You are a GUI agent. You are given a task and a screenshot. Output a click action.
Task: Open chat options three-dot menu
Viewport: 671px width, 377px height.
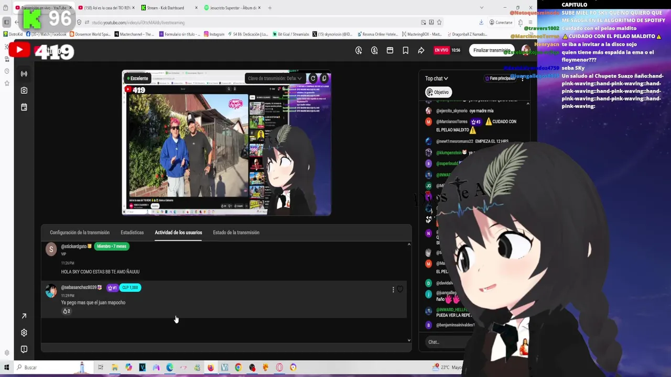pos(522,79)
